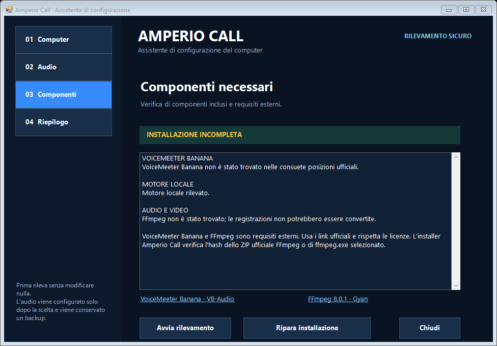Open the VoiceMeeter Banana · VB-Audio link
Viewport: 497px width, 346px height.
click(187, 299)
